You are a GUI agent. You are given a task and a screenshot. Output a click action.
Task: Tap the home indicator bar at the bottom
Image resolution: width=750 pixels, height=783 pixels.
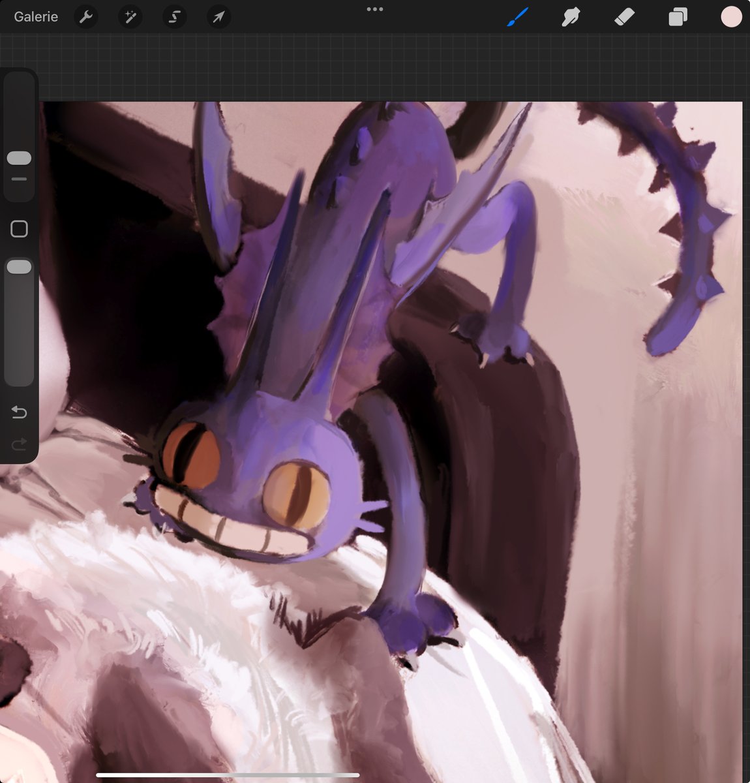228,775
